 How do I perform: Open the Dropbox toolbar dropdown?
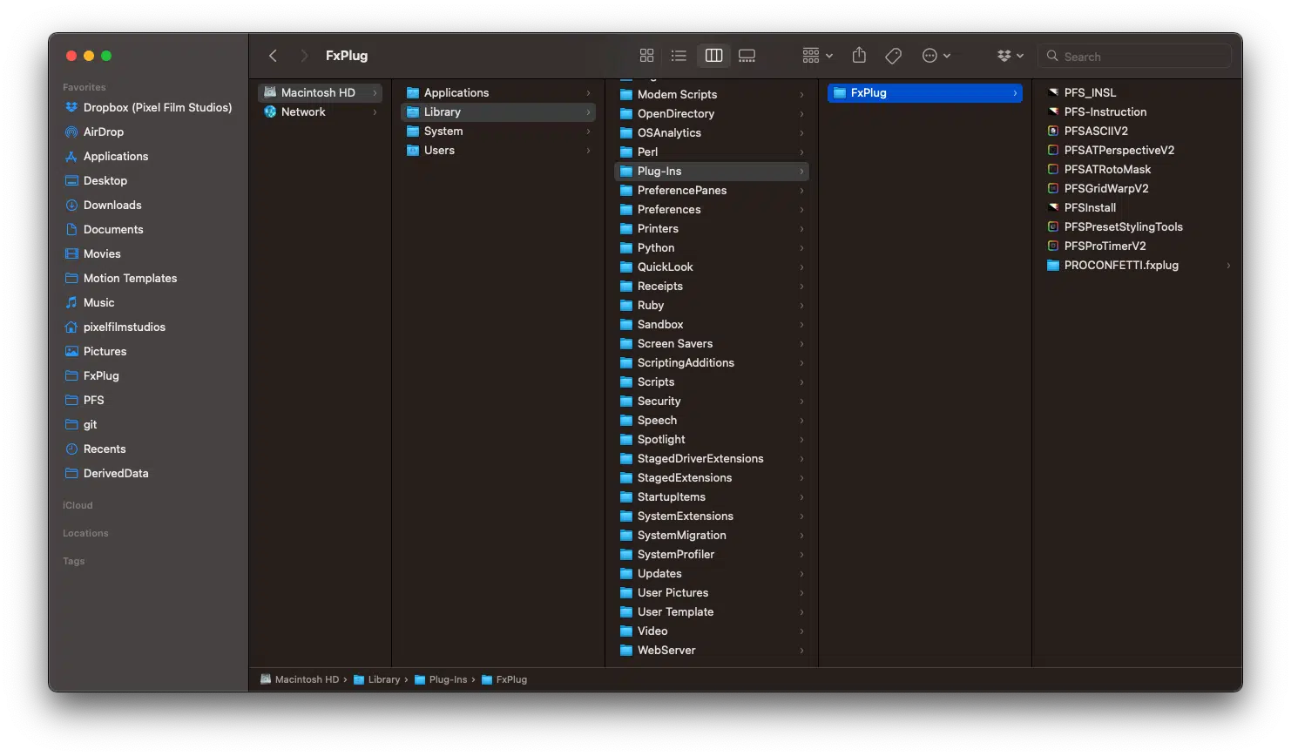(x=1010, y=56)
